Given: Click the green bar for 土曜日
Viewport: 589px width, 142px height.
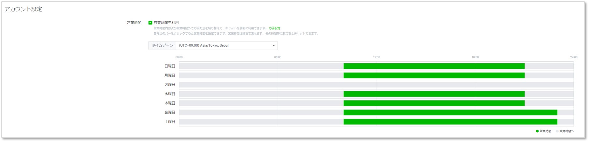Looking at the screenshot, I should 450,122.
